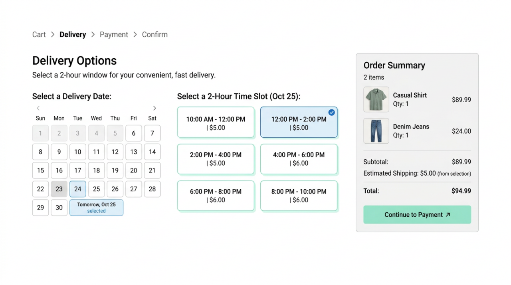Viewport: 511px width, 285px height.
Task: Select day 16 as delivery date
Action: (59, 170)
